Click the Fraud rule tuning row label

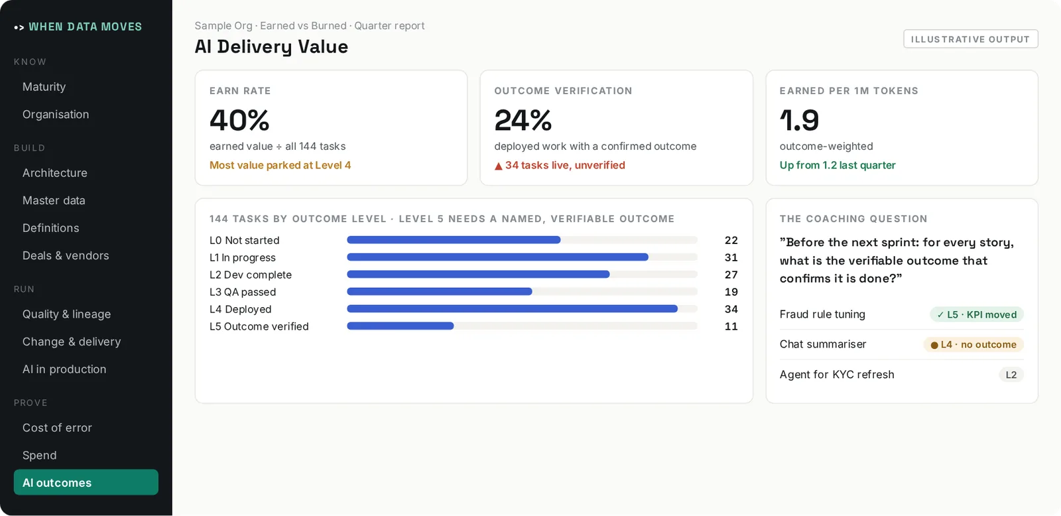point(822,314)
